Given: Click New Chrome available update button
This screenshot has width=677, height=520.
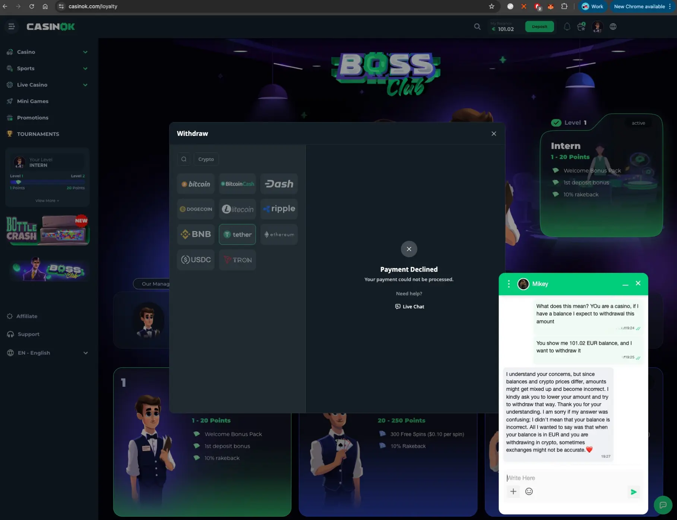Looking at the screenshot, I should pos(643,6).
